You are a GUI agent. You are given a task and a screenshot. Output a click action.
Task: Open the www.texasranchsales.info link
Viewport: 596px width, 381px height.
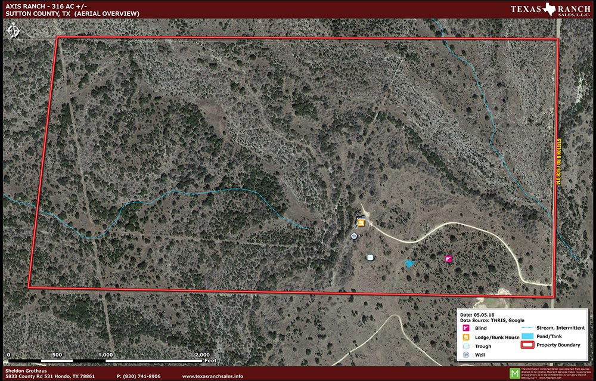(212, 376)
